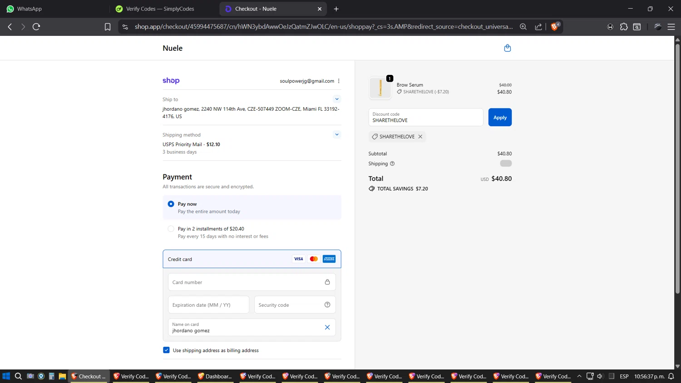This screenshot has width=681, height=383.
Task: Go back in browser navigation
Action: point(10,27)
